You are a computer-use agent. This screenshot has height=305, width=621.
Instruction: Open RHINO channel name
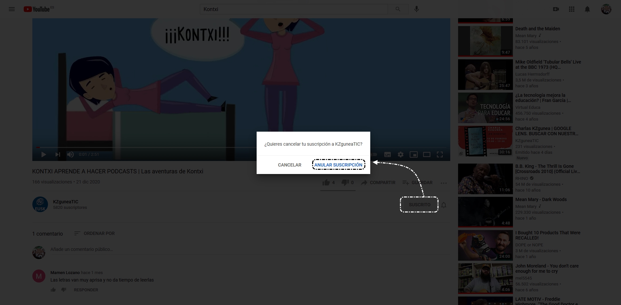521,178
